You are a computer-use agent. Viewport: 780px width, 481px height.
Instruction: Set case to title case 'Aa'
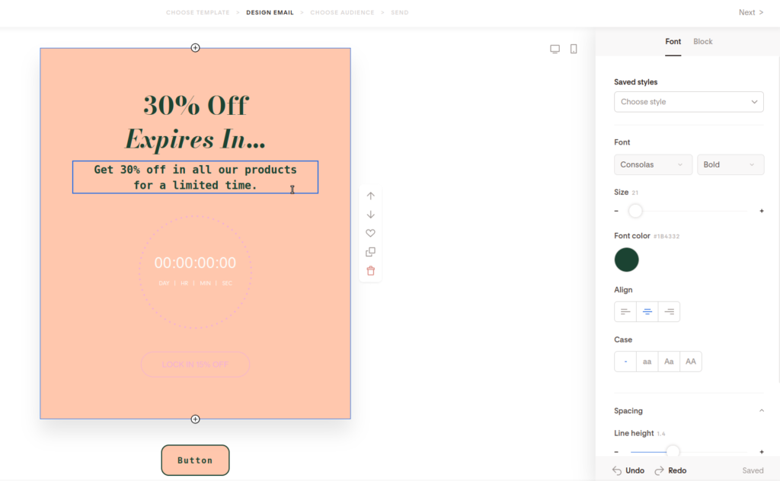coord(669,362)
